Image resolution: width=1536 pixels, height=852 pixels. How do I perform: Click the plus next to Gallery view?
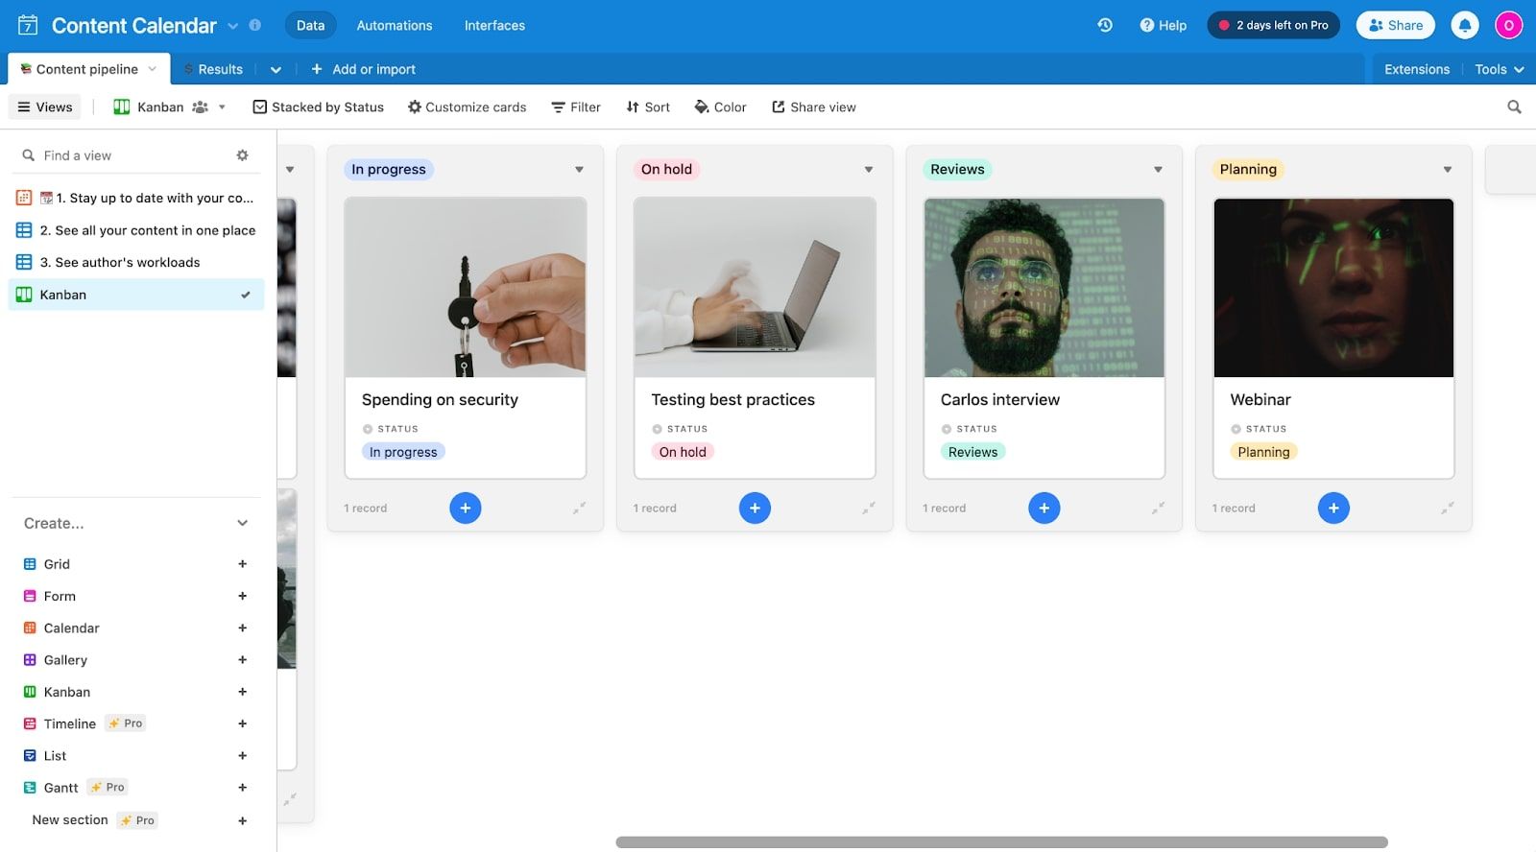pyautogui.click(x=242, y=660)
